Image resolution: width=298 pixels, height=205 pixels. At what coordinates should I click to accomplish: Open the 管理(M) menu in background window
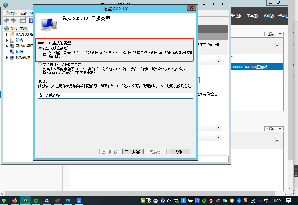(x=236, y=16)
